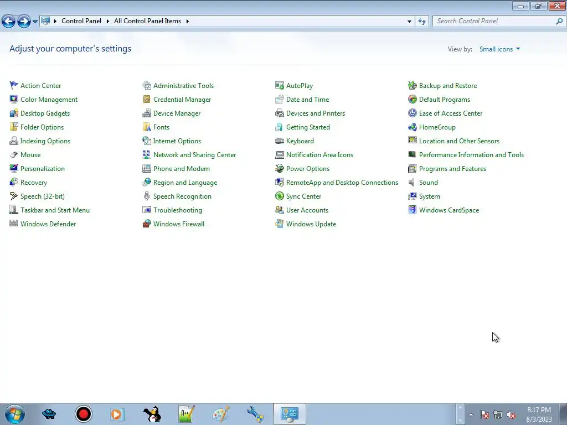Open the paint palette taskbar icon

click(220, 414)
